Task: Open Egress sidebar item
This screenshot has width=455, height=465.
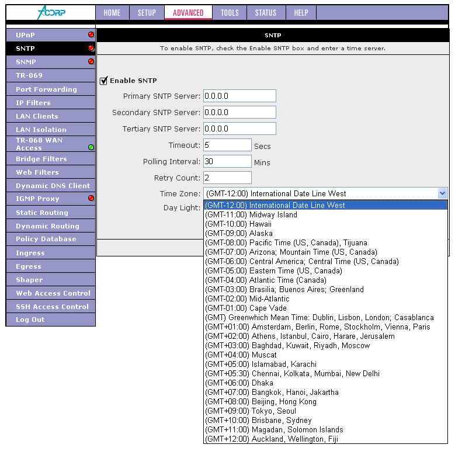Action: coord(50,266)
